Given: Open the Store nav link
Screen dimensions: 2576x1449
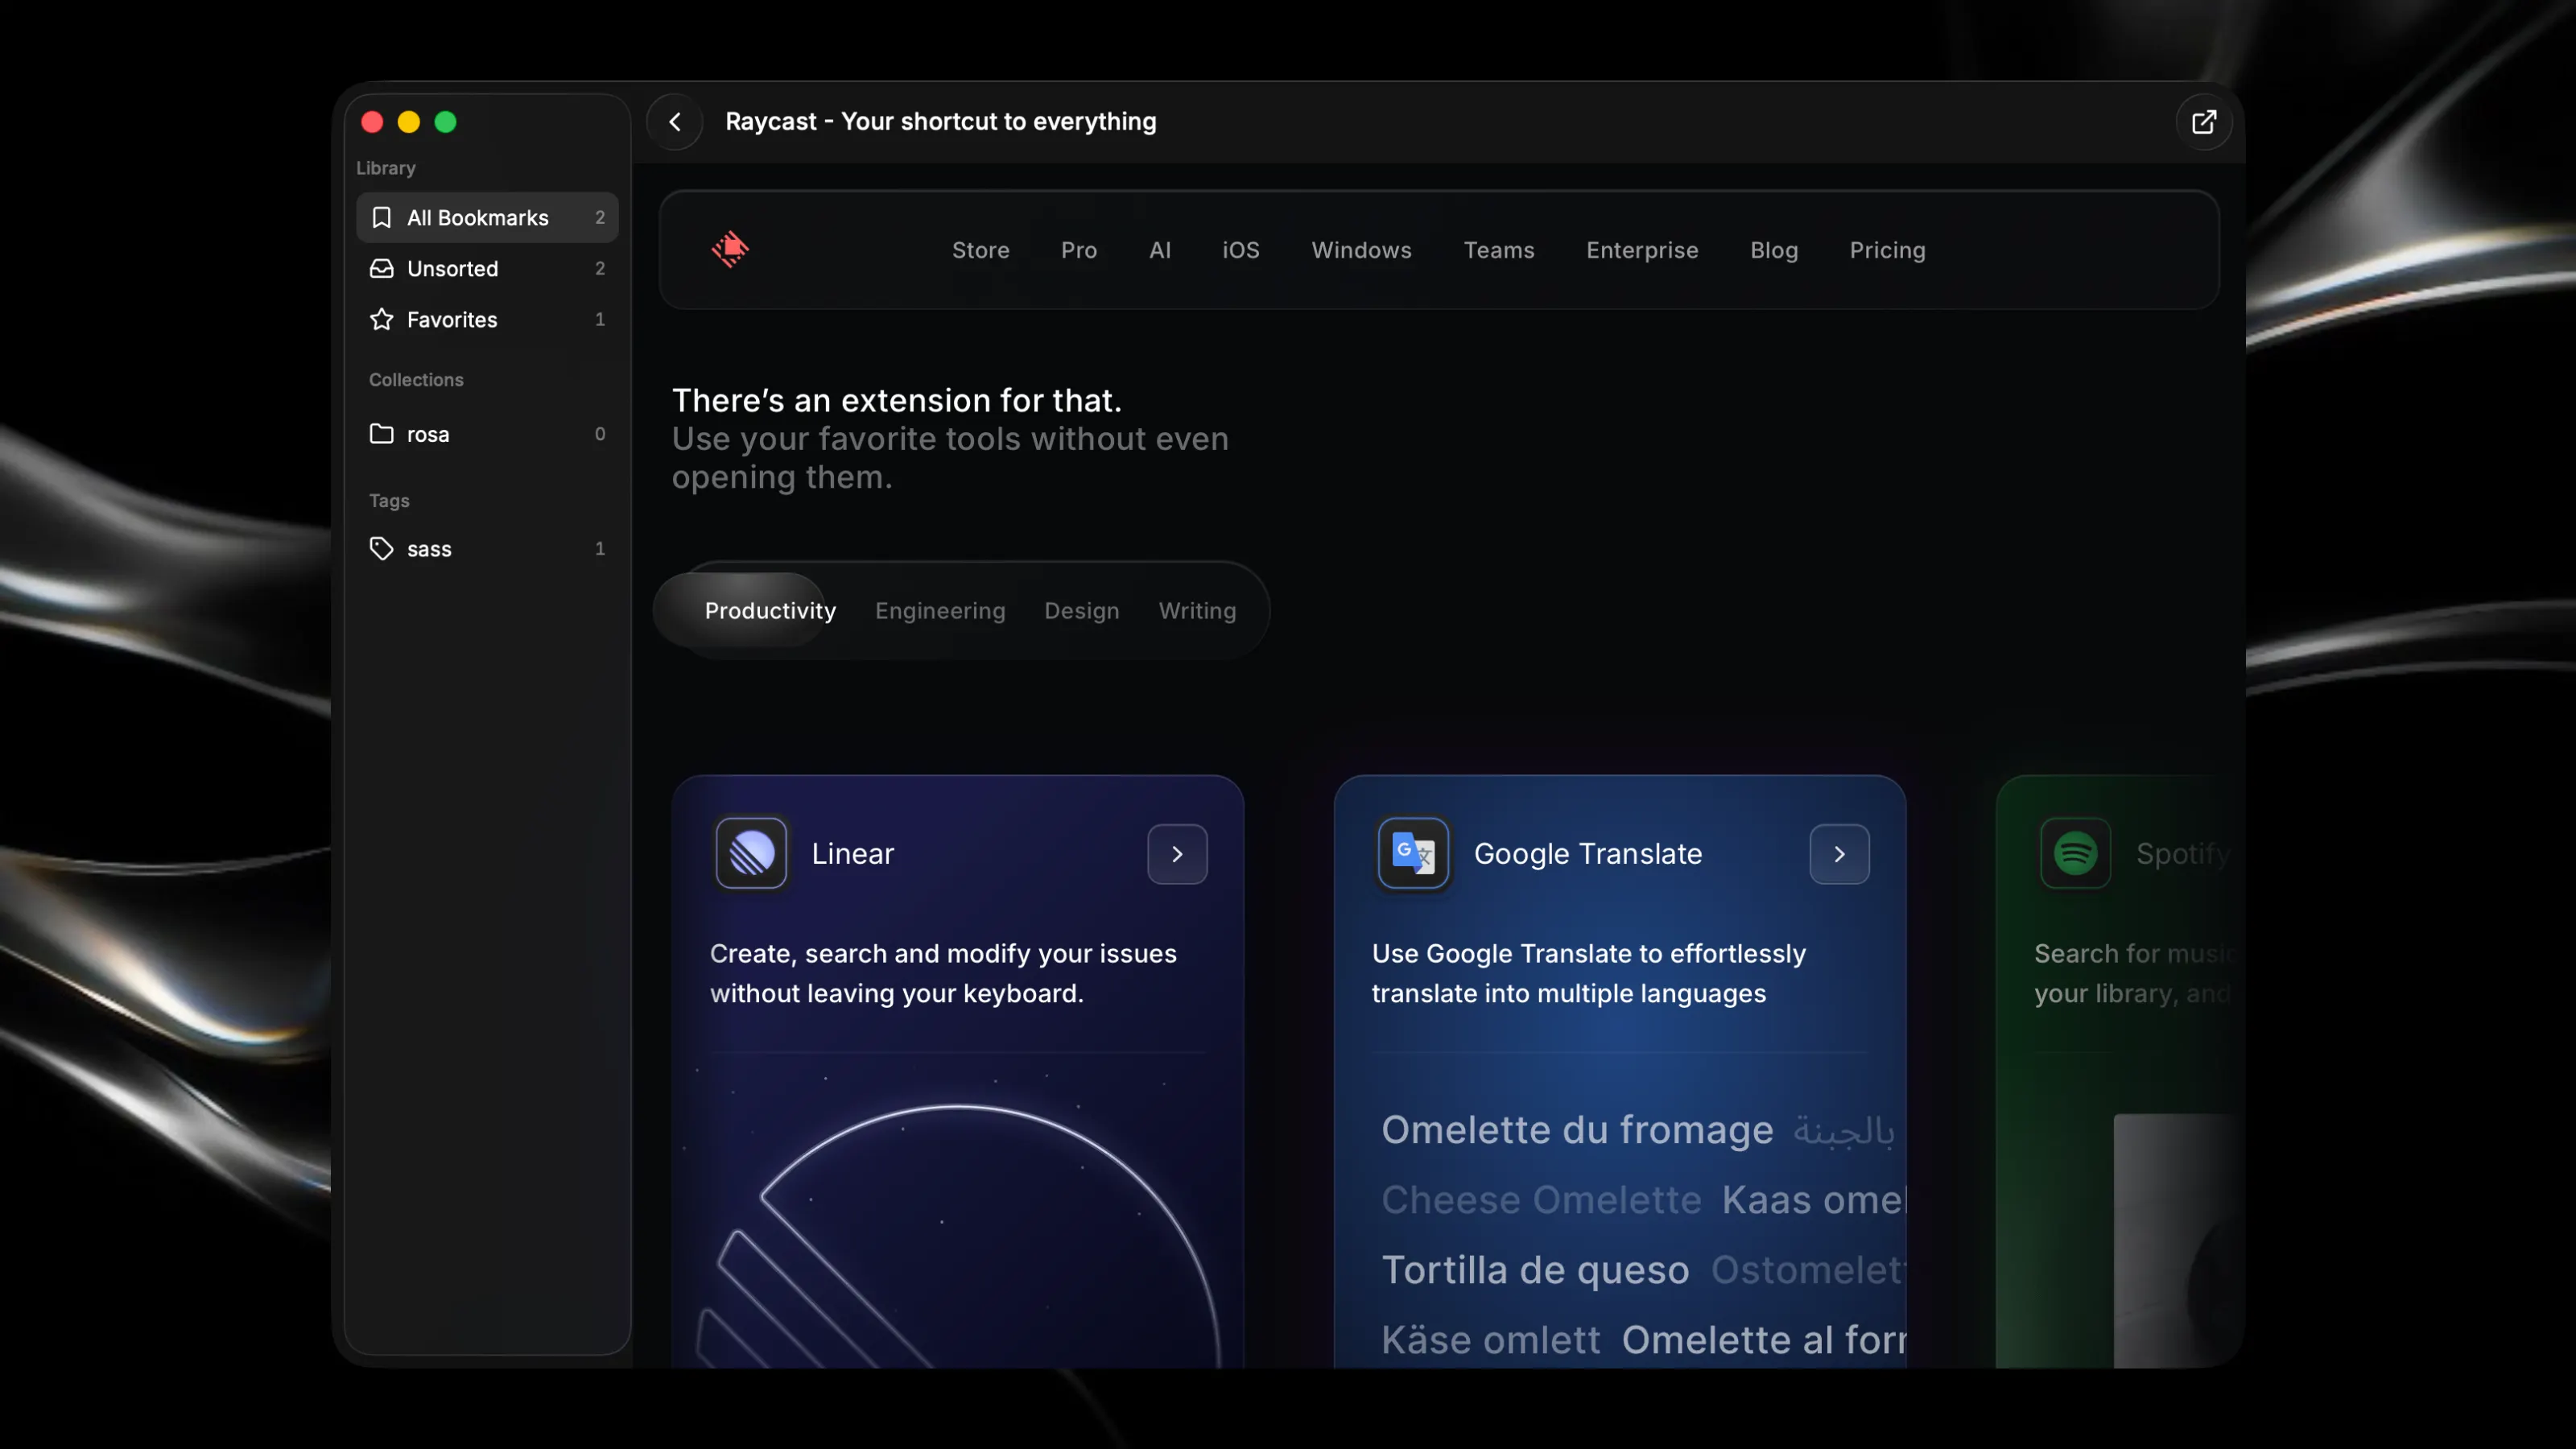Looking at the screenshot, I should point(980,250).
